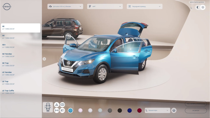Open the 6MT transmission dropdown

[x=105, y=6]
